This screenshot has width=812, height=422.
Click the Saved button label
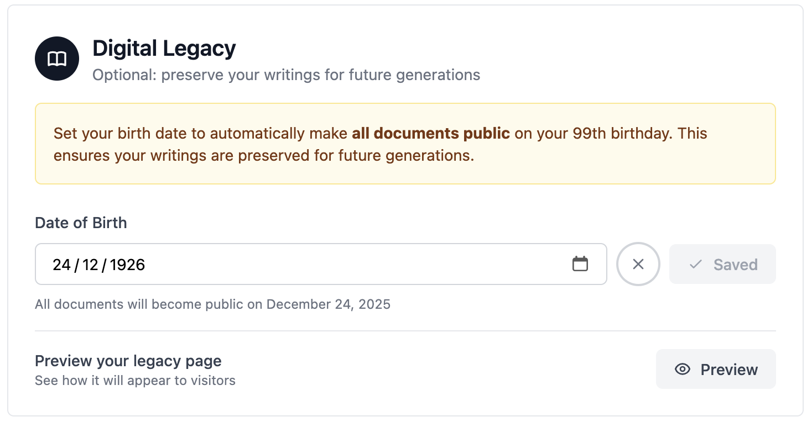click(x=735, y=265)
